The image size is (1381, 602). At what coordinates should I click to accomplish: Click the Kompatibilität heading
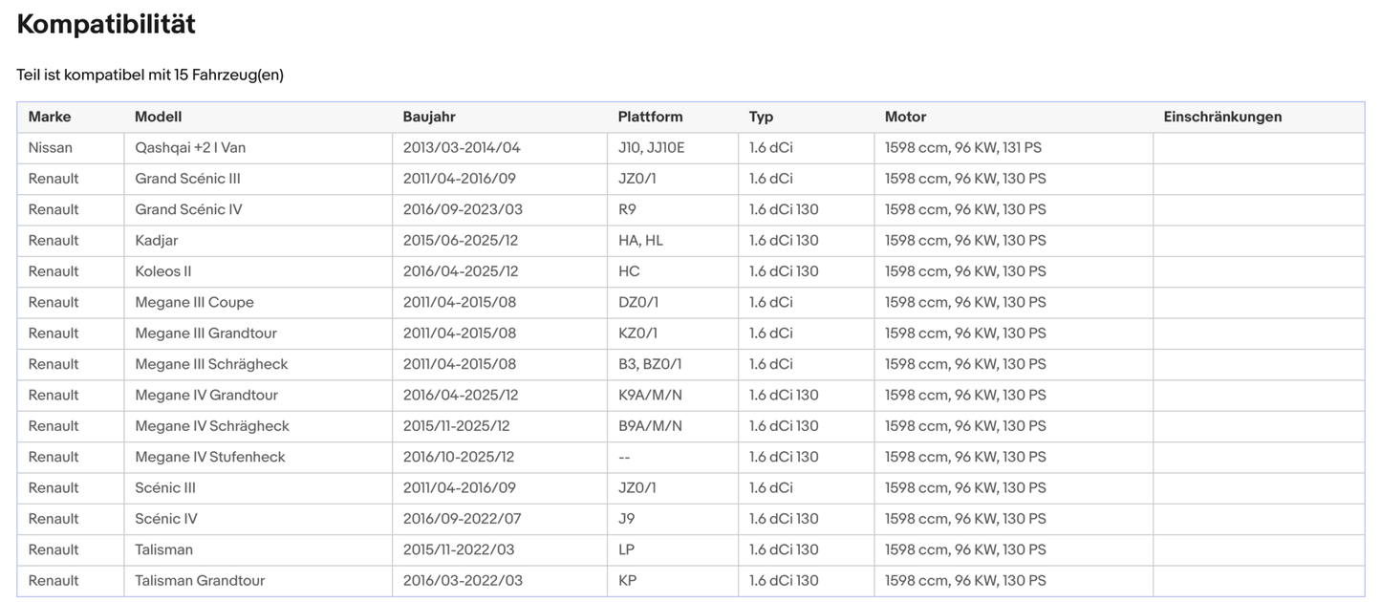coord(106,25)
